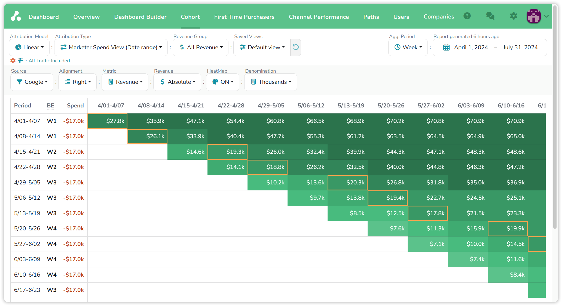Click the $27.8k heatmap cell
The width and height of the screenshot is (562, 306).
click(x=108, y=121)
